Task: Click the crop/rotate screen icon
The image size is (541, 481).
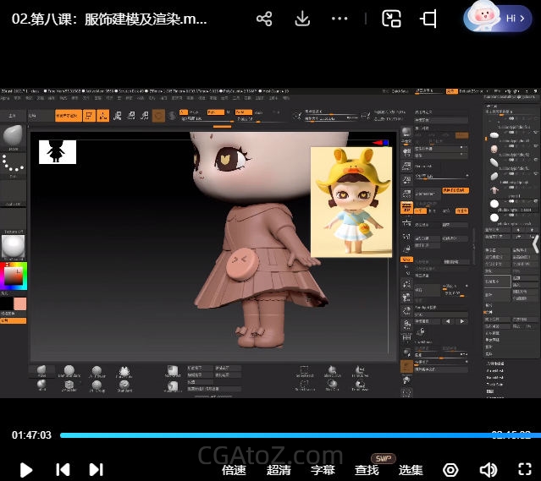Action: [x=429, y=19]
